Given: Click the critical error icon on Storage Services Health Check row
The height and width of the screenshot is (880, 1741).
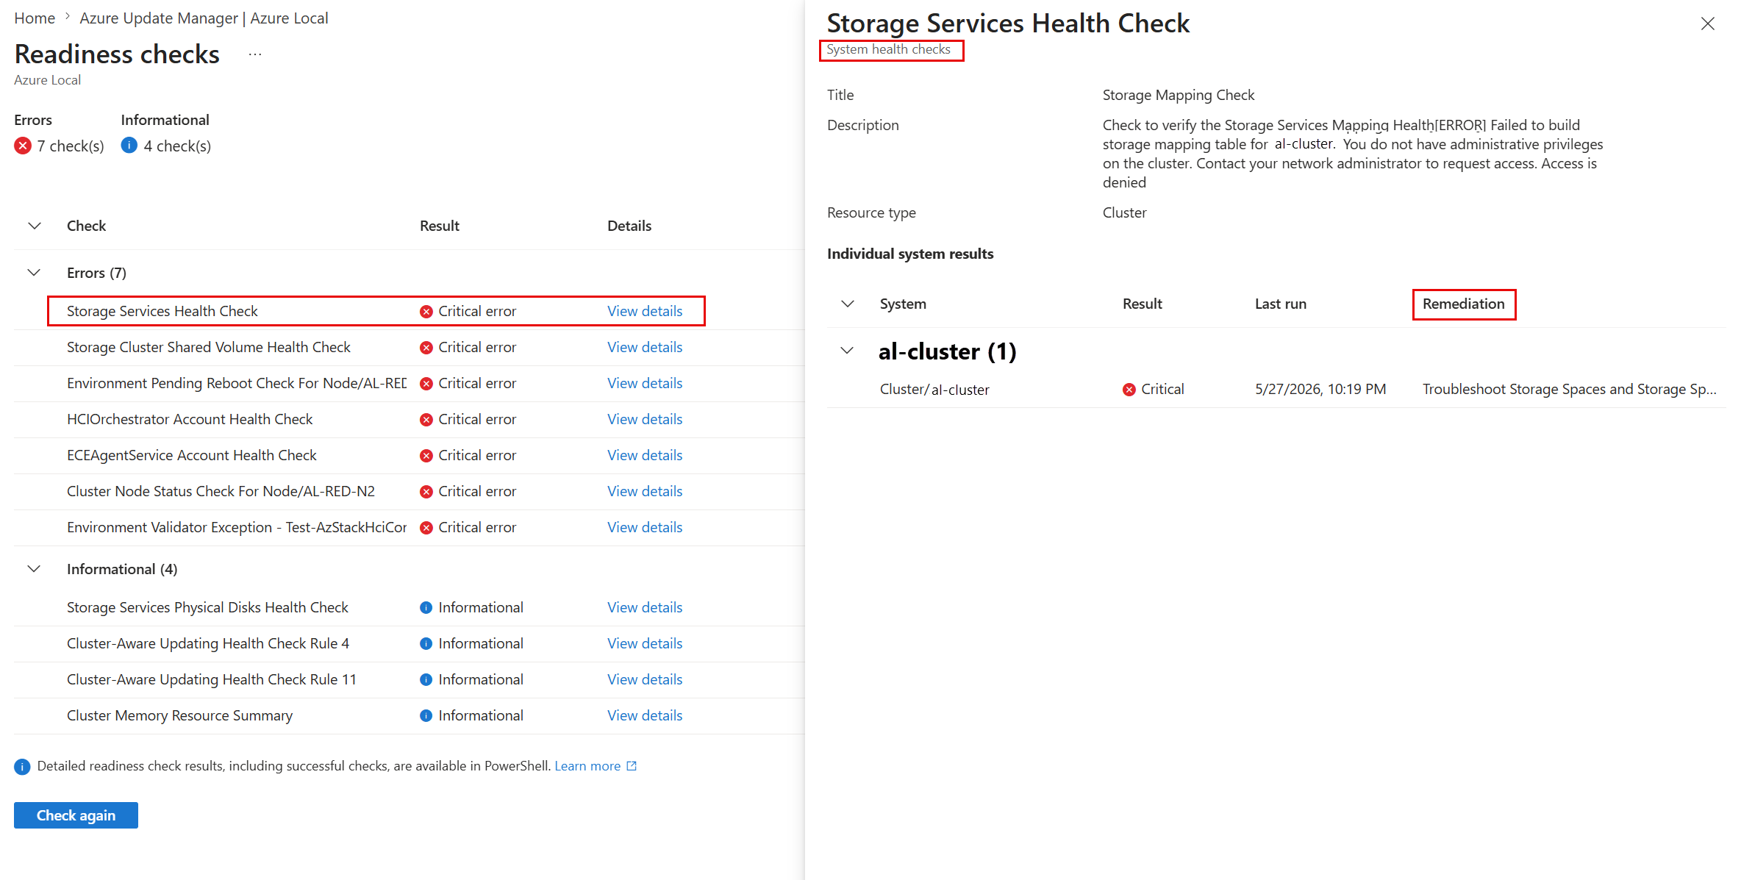Looking at the screenshot, I should tap(426, 312).
